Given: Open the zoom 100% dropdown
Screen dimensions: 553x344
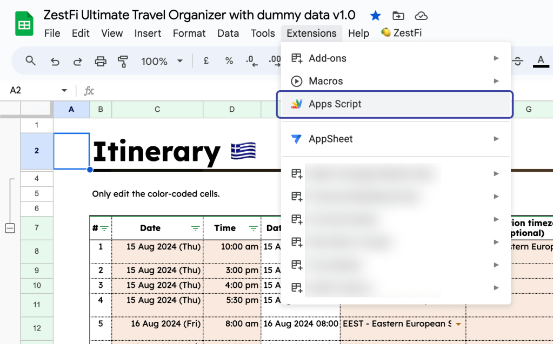Looking at the screenshot, I should point(162,61).
